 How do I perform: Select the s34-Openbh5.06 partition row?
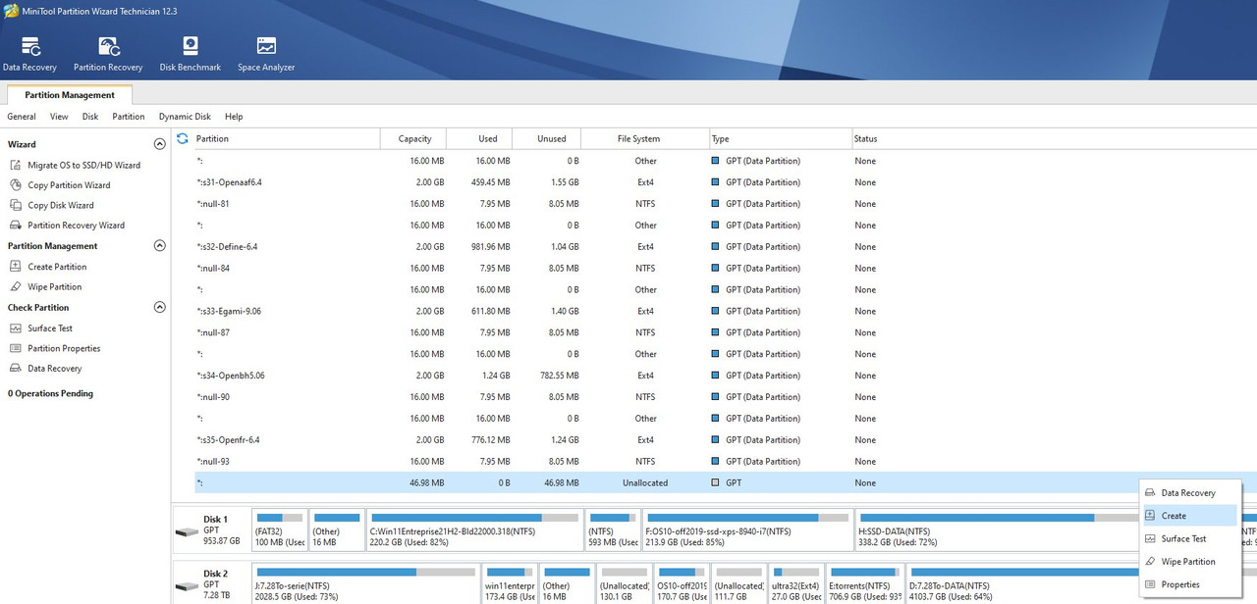tap(725, 376)
